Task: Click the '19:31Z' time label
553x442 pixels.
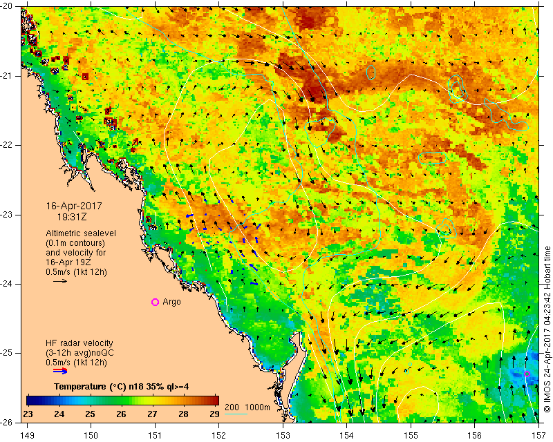Action: pyautogui.click(x=72, y=217)
